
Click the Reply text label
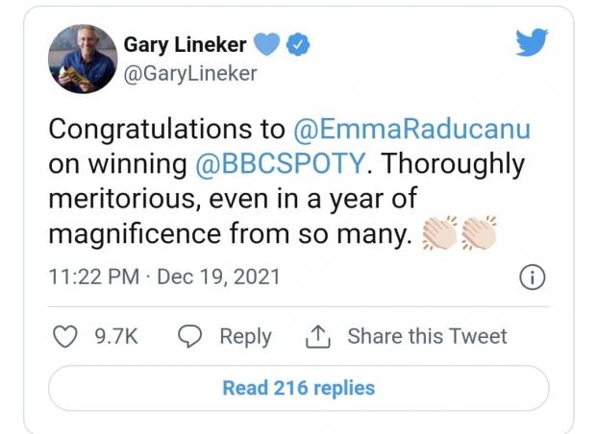click(245, 336)
